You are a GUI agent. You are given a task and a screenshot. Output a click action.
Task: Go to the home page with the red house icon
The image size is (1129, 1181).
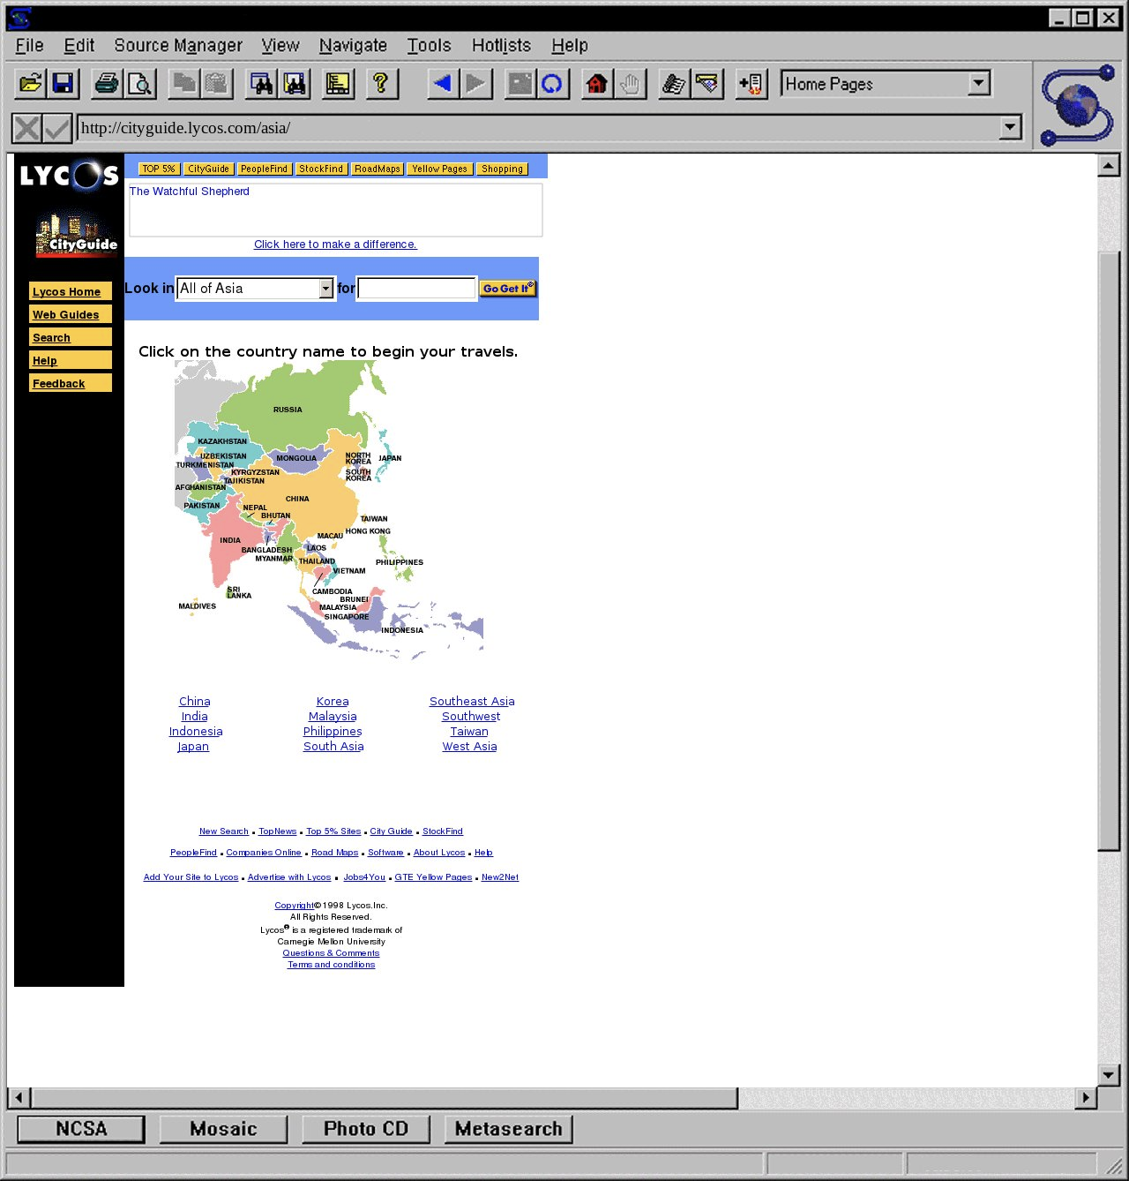[x=597, y=84]
